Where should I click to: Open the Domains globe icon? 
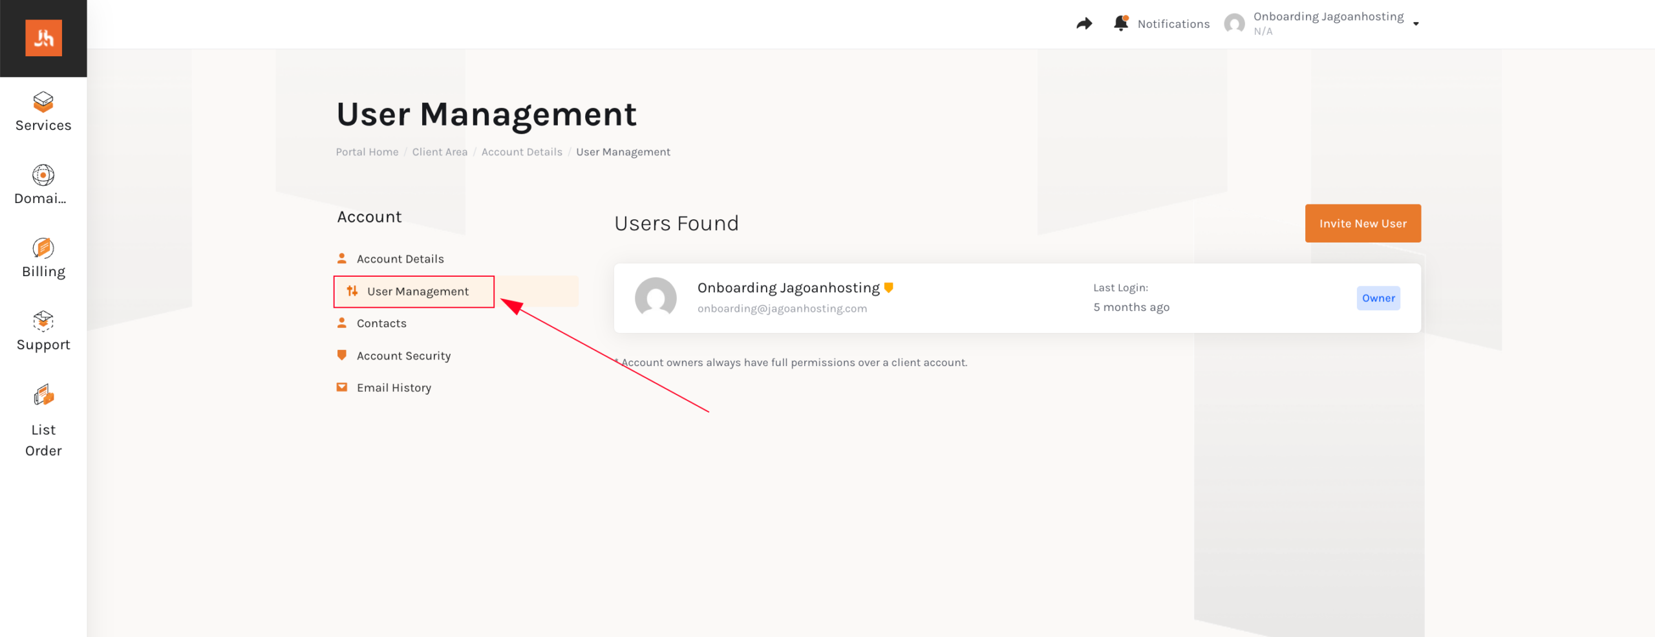tap(43, 175)
